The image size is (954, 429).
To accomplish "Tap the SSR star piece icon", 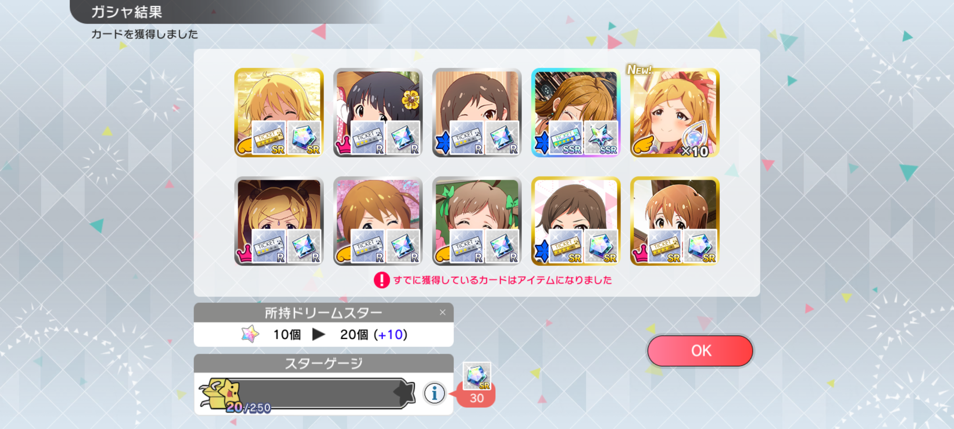I will click(x=601, y=138).
